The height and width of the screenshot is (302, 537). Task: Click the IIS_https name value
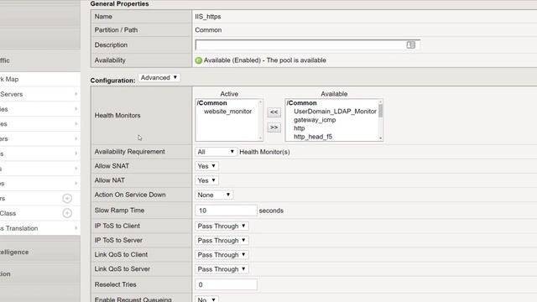(208, 17)
